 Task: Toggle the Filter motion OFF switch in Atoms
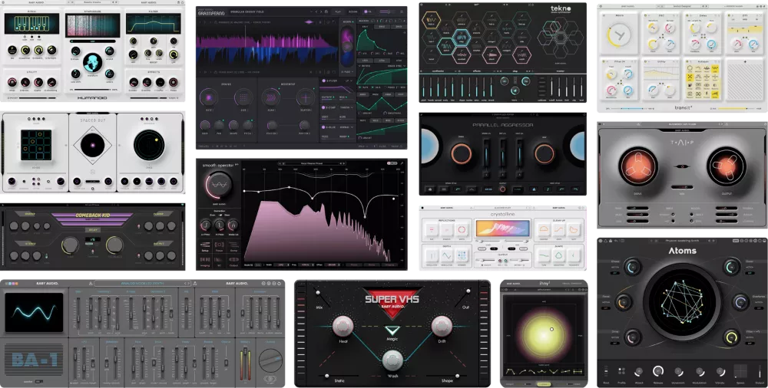(750, 343)
